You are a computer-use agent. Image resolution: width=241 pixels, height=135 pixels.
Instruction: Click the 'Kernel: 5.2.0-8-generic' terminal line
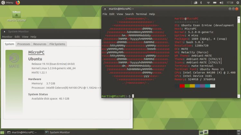pos(194,32)
